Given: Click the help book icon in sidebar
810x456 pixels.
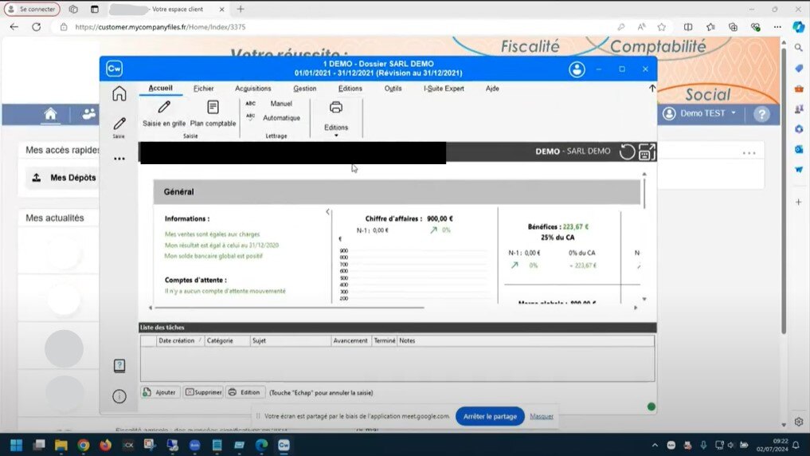Looking at the screenshot, I should [x=119, y=366].
